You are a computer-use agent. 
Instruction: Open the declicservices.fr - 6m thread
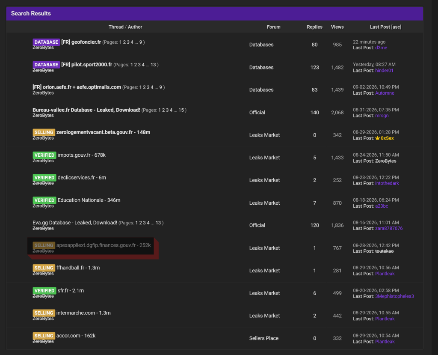click(x=82, y=178)
